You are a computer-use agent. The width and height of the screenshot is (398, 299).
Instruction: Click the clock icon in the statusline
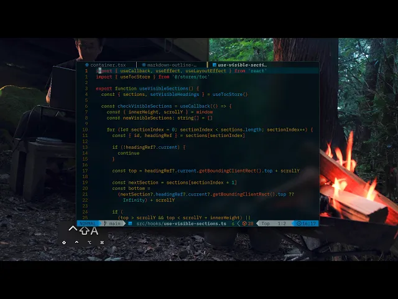298,224
